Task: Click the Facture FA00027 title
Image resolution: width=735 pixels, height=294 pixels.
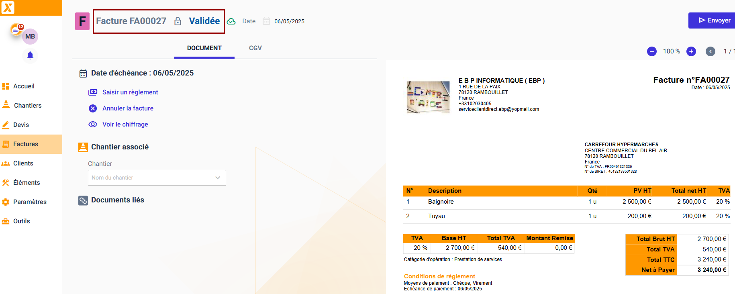Action: [x=131, y=21]
